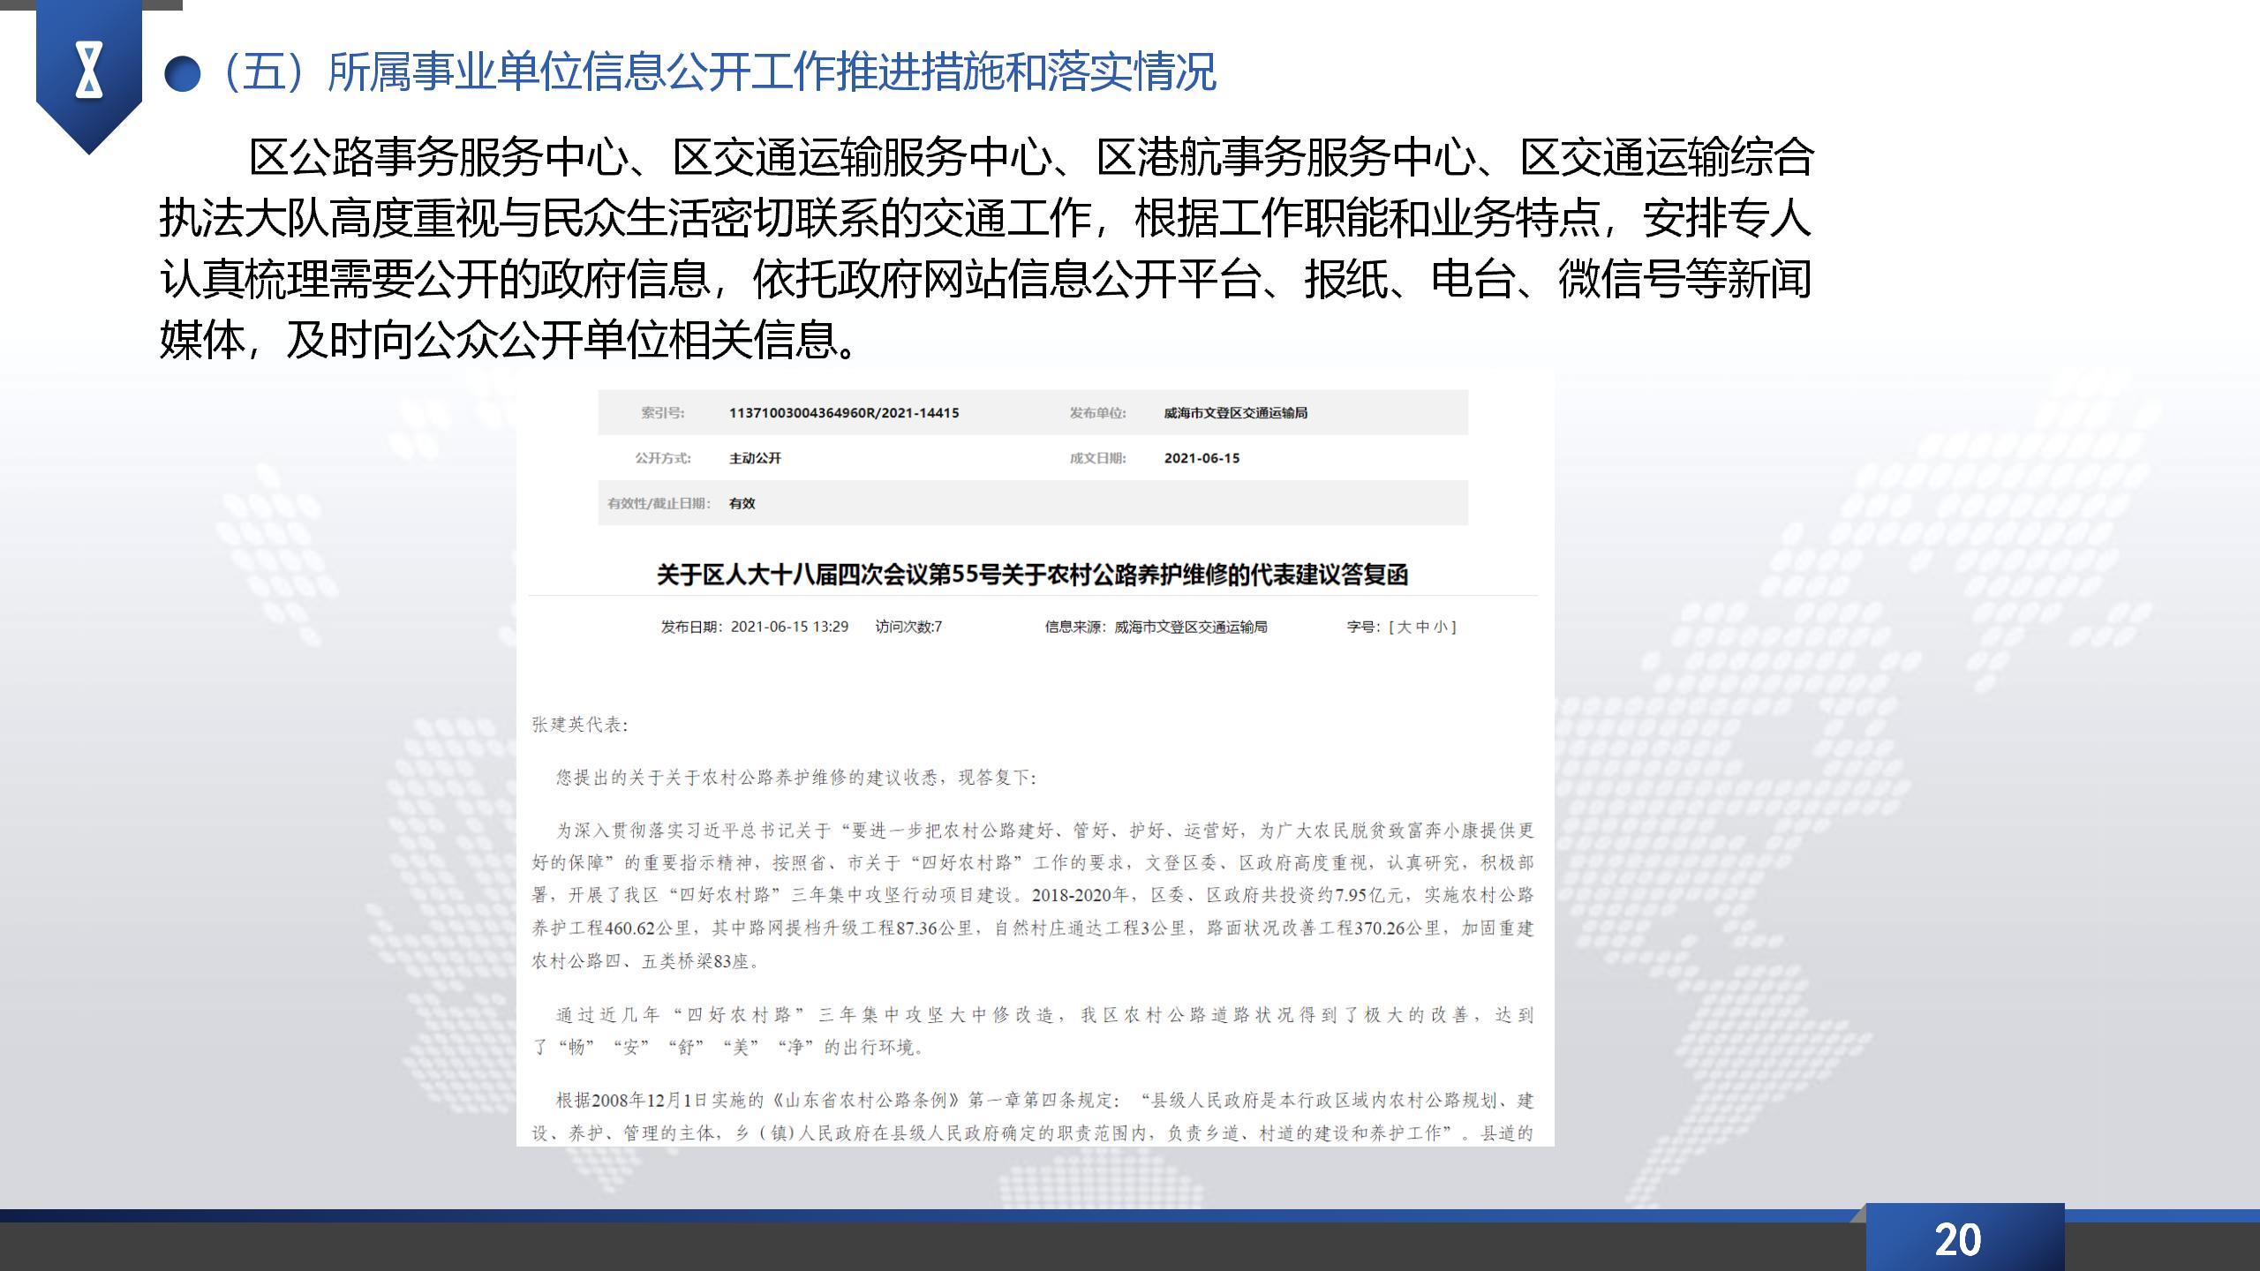Click the blue bullet circle before the heading
The image size is (2260, 1271).
click(x=183, y=73)
